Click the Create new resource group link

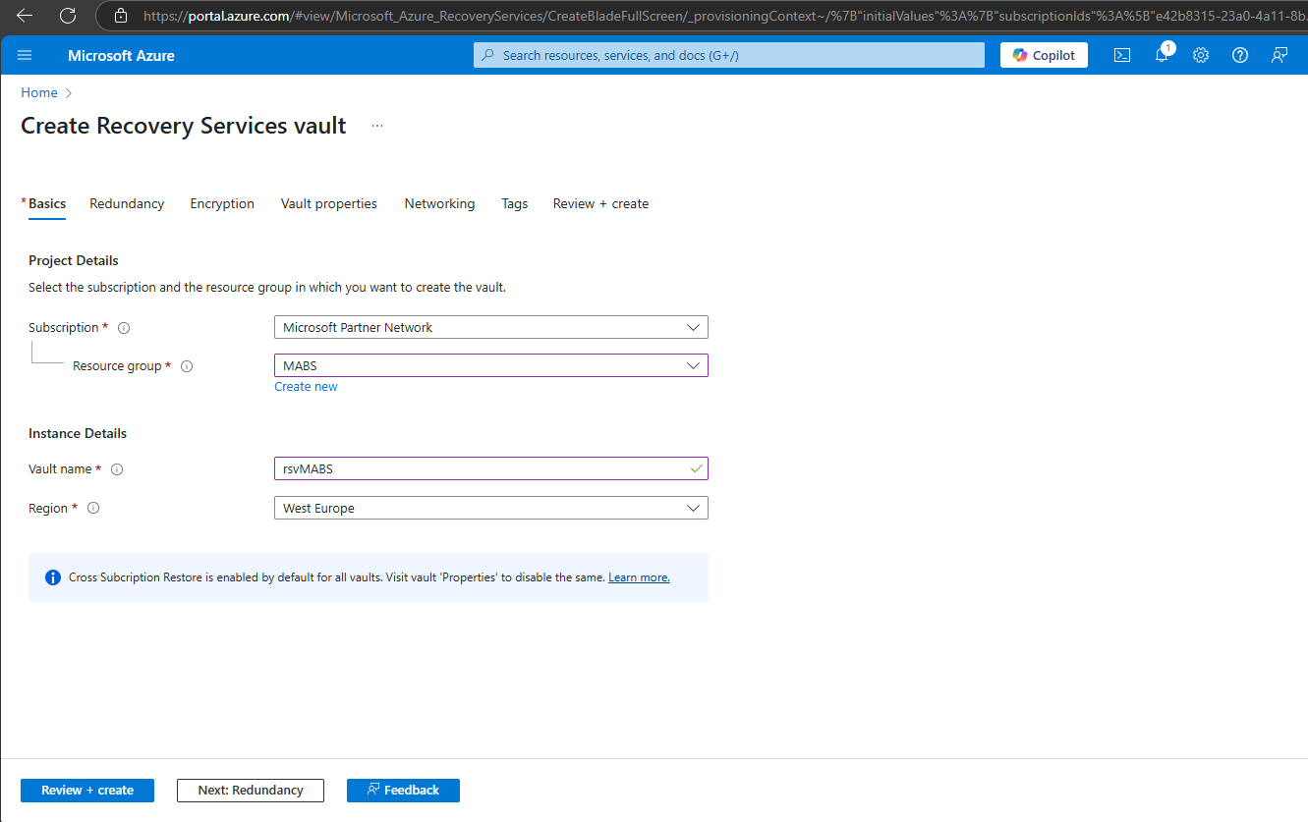click(306, 387)
